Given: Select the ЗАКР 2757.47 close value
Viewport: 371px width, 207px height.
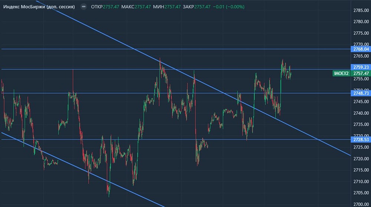Looking at the screenshot, I should click(x=197, y=7).
